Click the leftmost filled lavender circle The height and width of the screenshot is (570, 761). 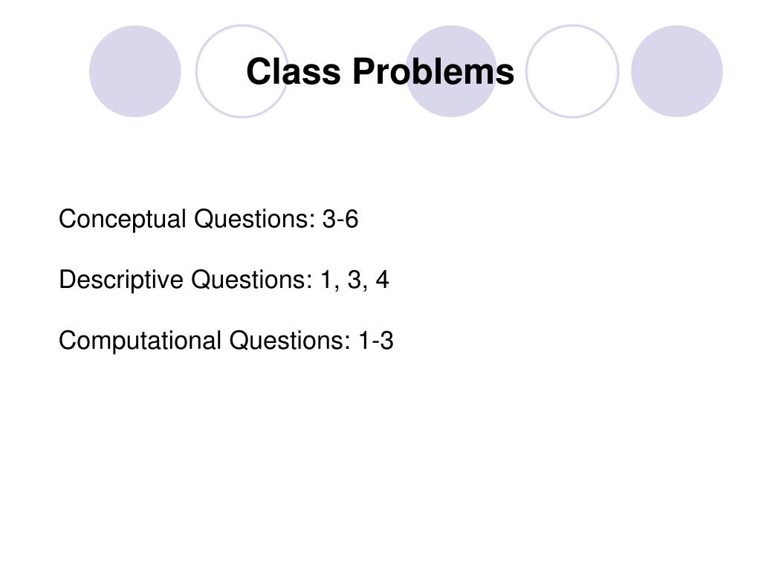pos(135,71)
